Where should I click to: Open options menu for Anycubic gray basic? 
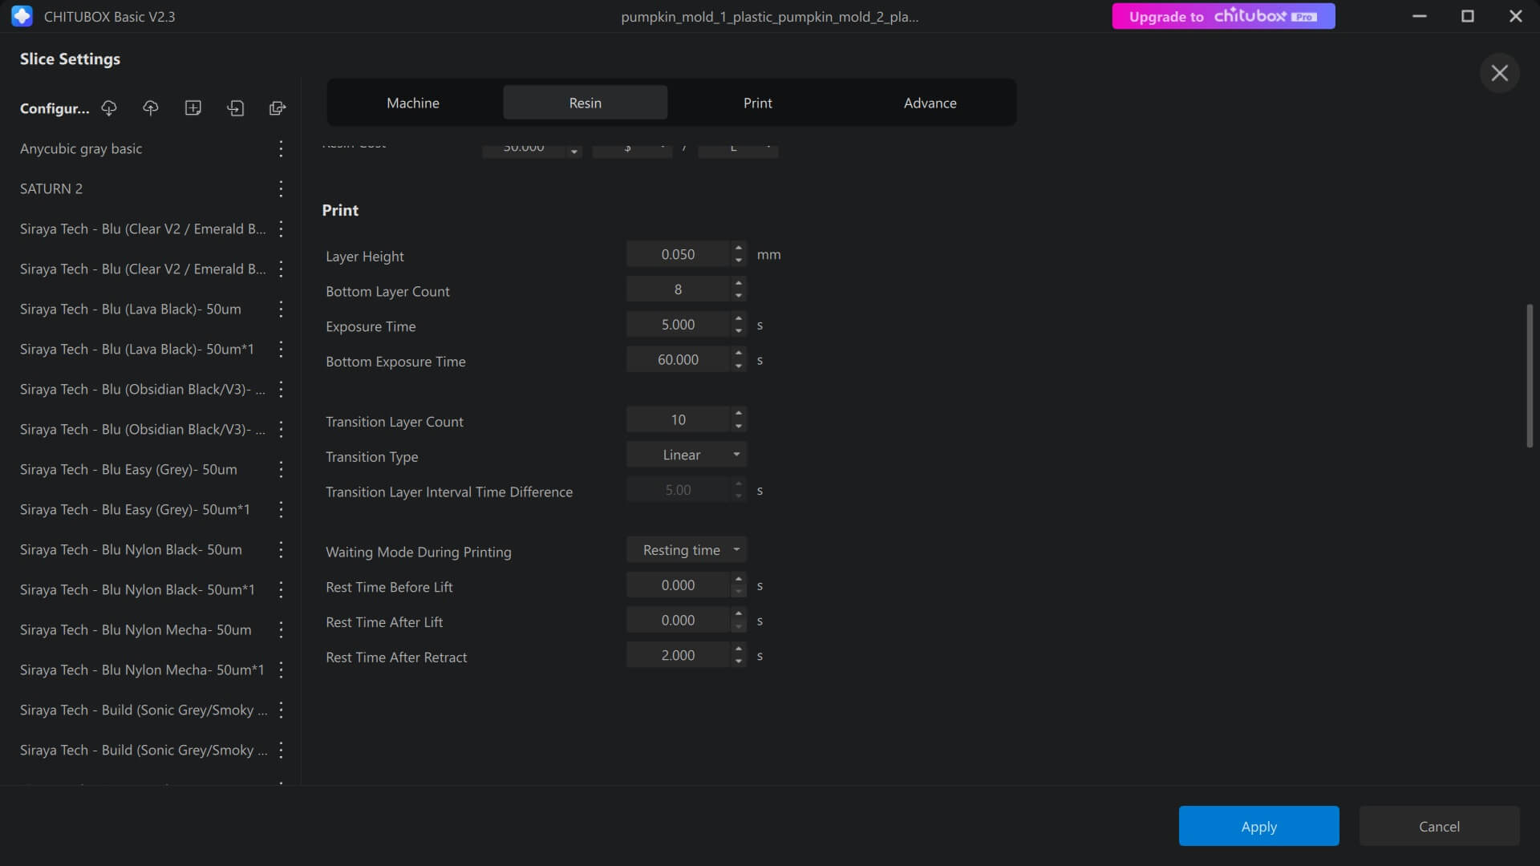tap(281, 148)
